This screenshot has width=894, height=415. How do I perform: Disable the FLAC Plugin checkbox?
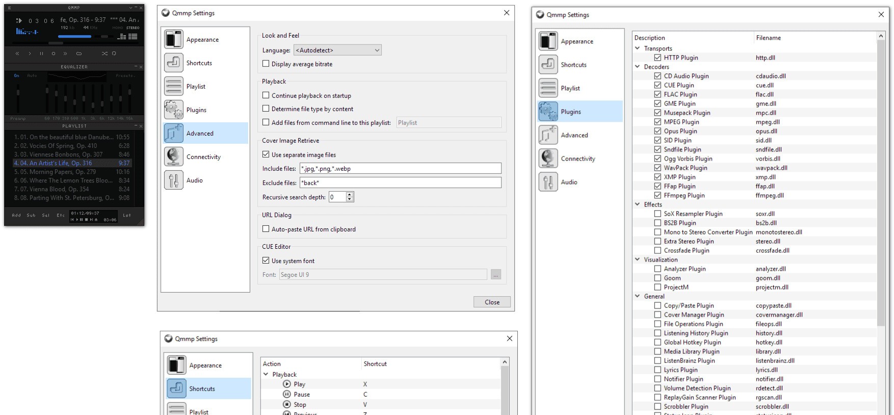pos(658,94)
